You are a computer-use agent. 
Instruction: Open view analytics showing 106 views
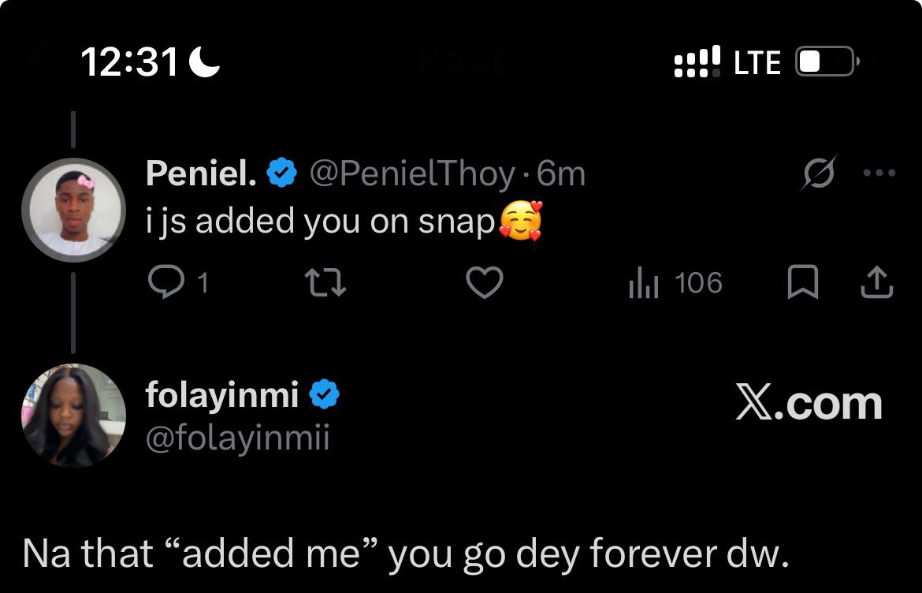[675, 283]
